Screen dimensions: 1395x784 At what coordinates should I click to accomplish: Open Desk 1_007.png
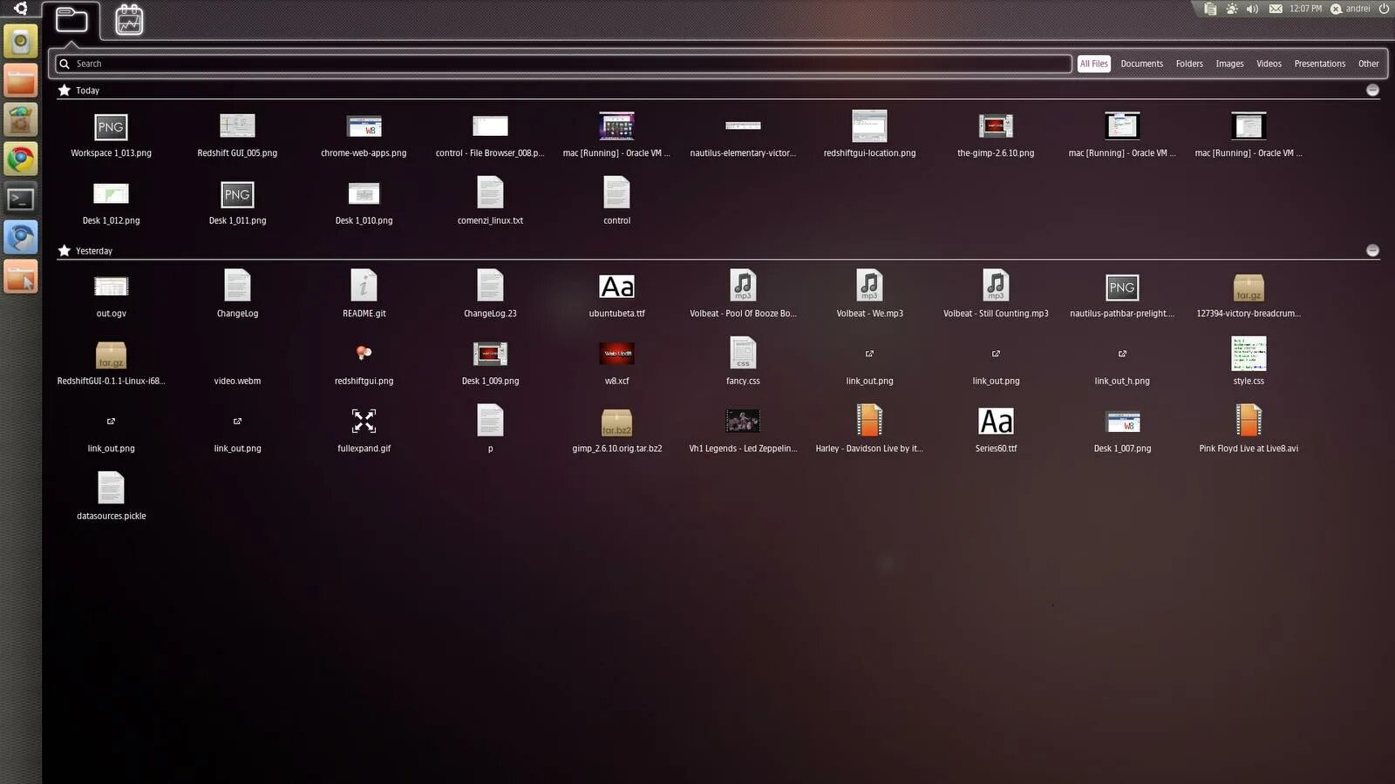1122,430
